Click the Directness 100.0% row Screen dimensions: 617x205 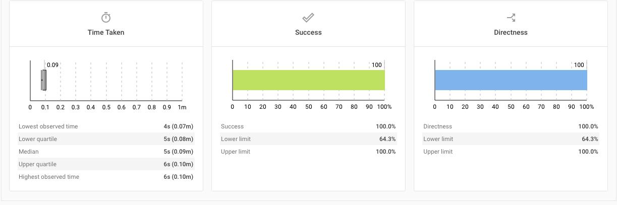[511, 126]
